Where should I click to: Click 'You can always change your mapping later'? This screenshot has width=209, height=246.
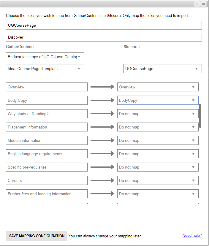(105, 236)
